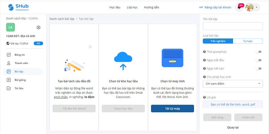Switch to the Tự luận exercise type
Screen dimensions: 269x134
point(248,41)
